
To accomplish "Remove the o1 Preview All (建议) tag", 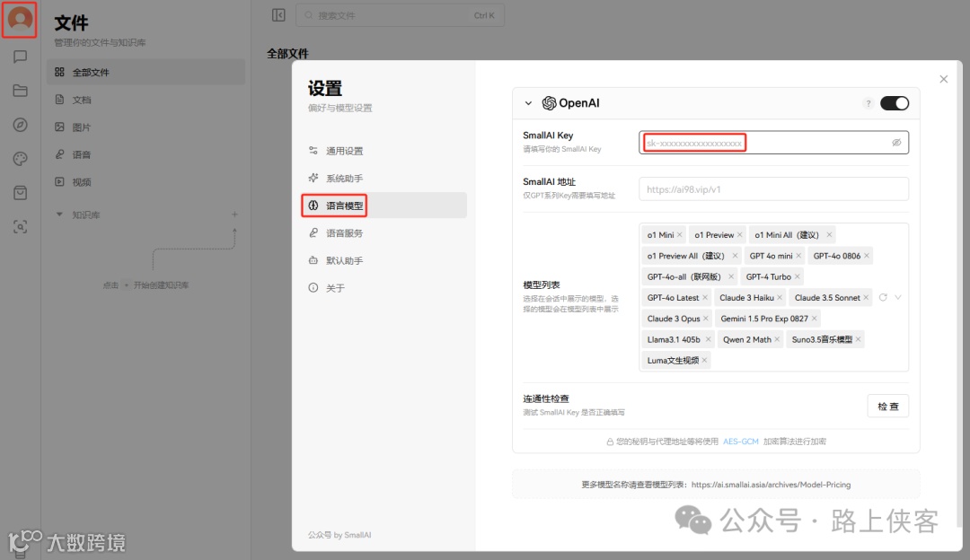I will point(735,256).
